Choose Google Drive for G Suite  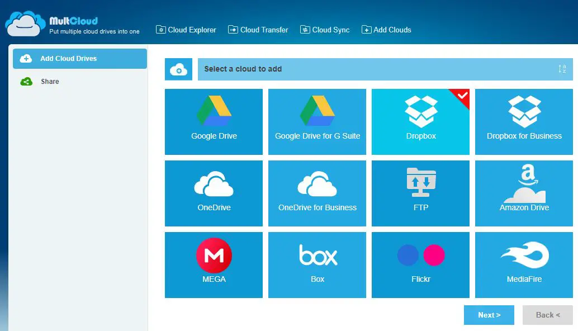click(318, 122)
